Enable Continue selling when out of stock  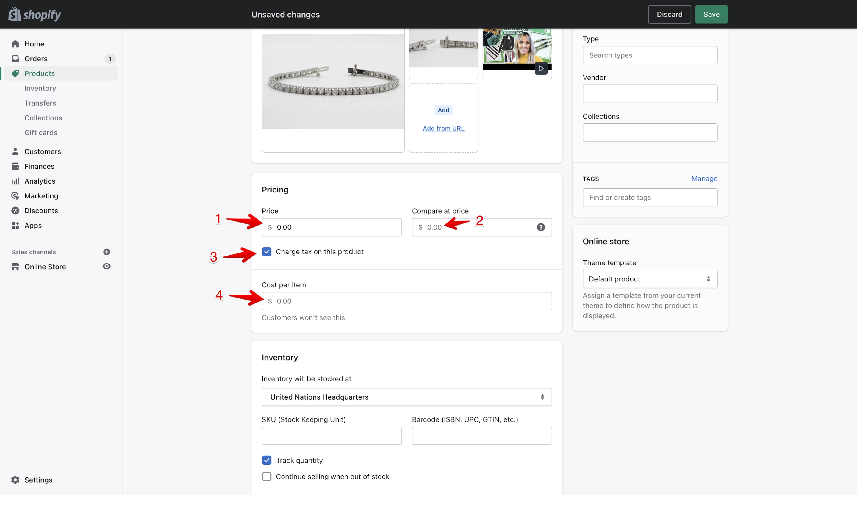tap(266, 477)
